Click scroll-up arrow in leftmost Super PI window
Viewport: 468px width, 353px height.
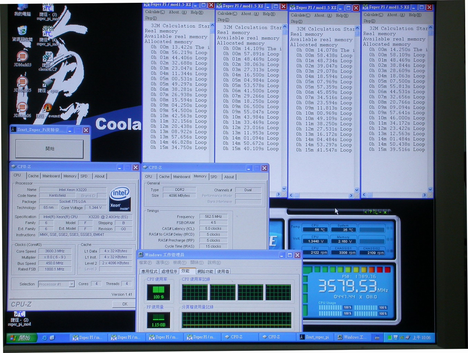click(x=212, y=26)
